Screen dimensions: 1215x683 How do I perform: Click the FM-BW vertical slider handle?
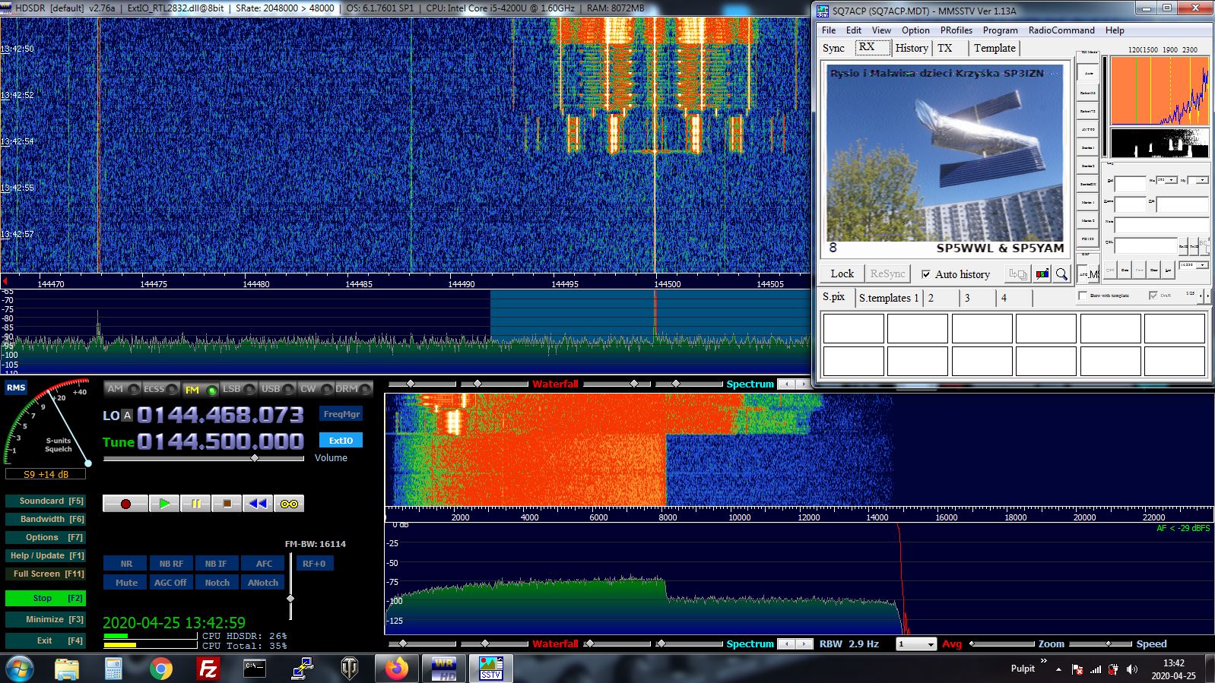290,599
